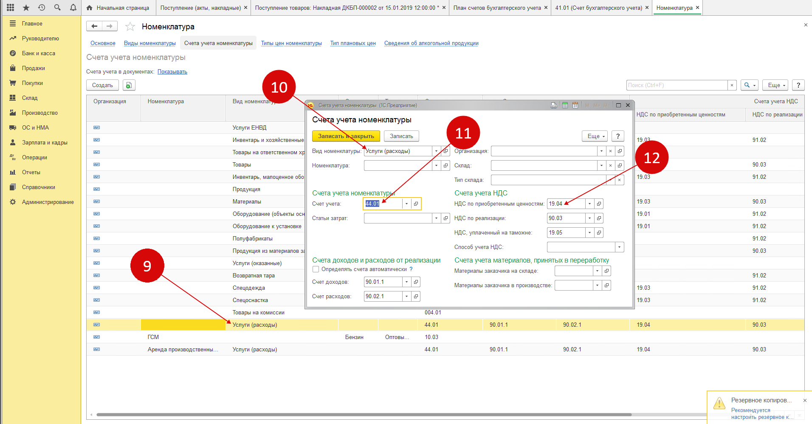Screen dimensions: 812x424
Task: Go forward with the right arrow button
Action: tap(110, 26)
